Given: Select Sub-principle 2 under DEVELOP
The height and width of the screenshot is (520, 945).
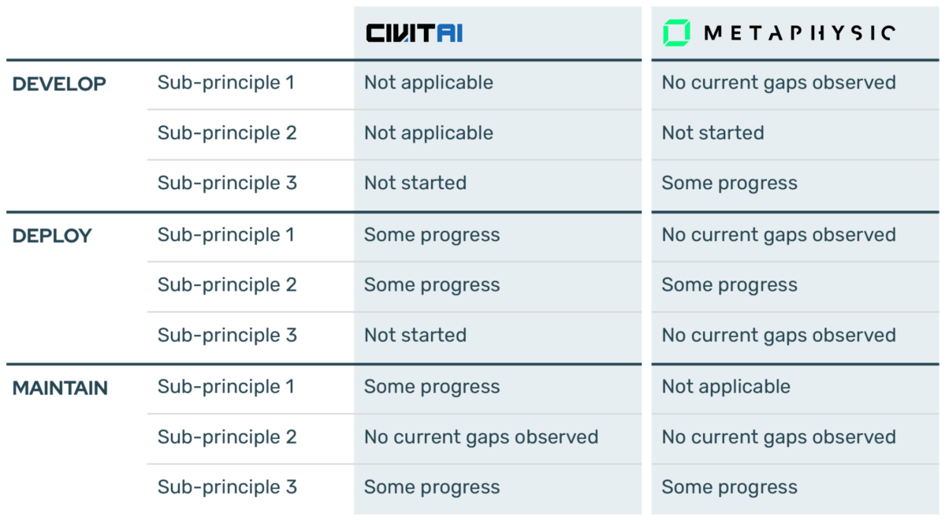Looking at the screenshot, I should coord(227,132).
